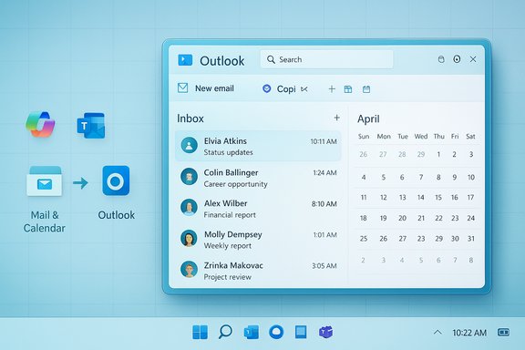Screen dimensions: 525x350
Task: Click the envelope icon beside New email
Action: tap(182, 88)
